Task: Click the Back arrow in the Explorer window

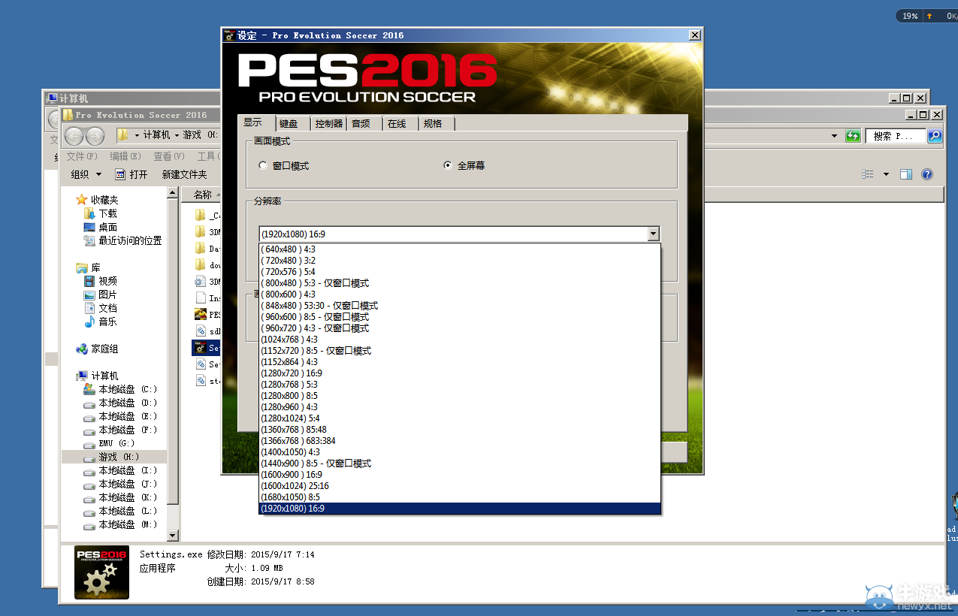Action: pos(74,136)
